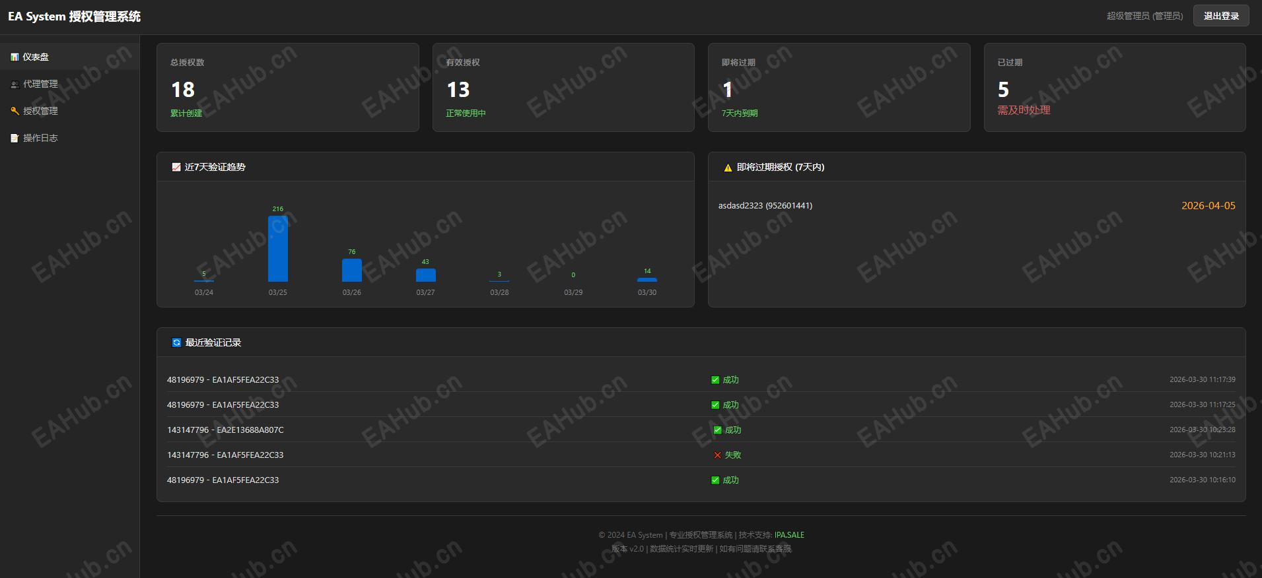The width and height of the screenshot is (1262, 578).
Task: Open the IPA.SALE link in the footer
Action: point(789,535)
